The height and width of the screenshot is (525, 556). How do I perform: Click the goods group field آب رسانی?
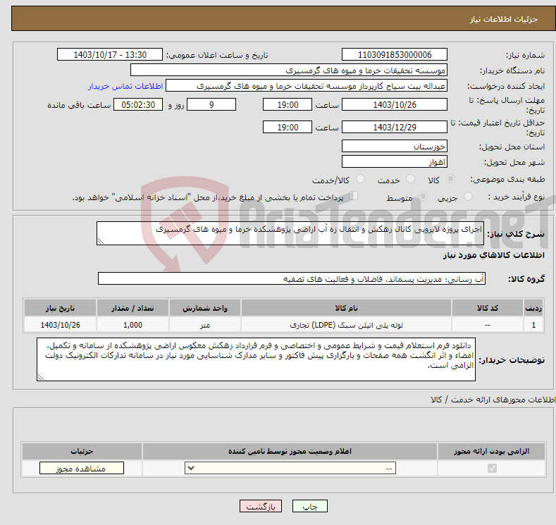[292, 278]
